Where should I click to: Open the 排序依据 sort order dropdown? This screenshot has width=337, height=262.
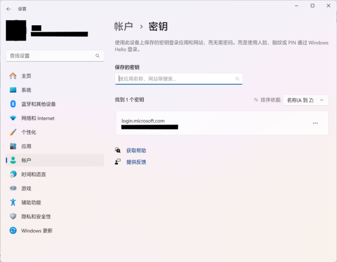[305, 100]
